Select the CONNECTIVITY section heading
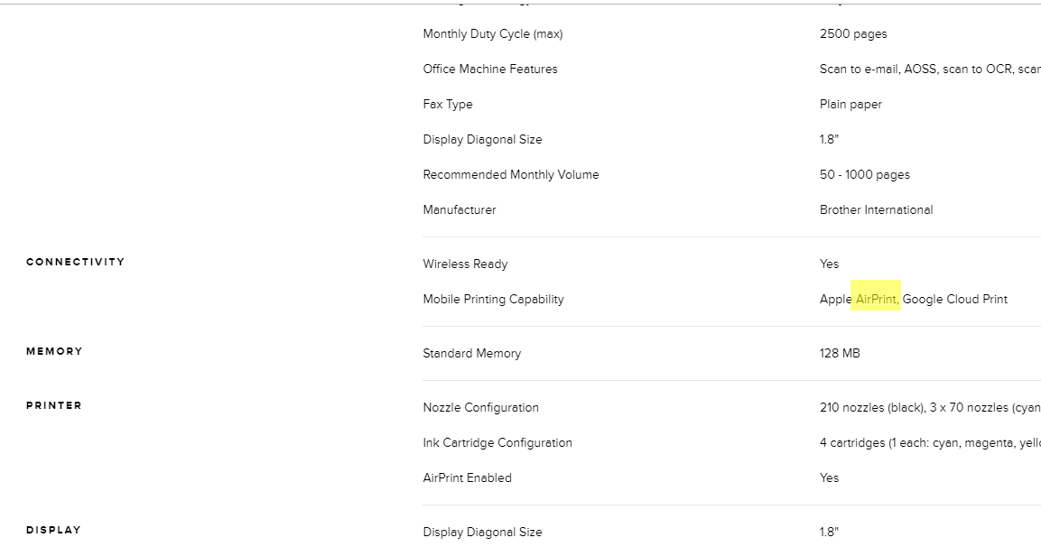This screenshot has width=1041, height=547. [x=76, y=262]
